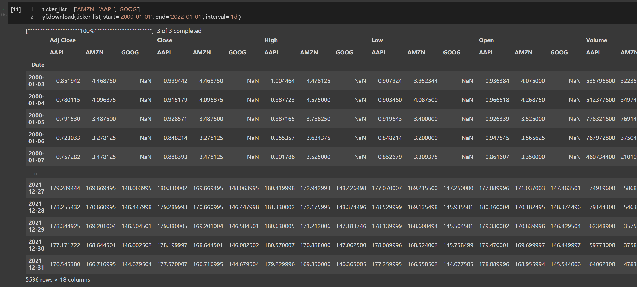The image size is (637, 287).
Task: Click the 2000-01-04 date row label
Action: [x=36, y=100]
